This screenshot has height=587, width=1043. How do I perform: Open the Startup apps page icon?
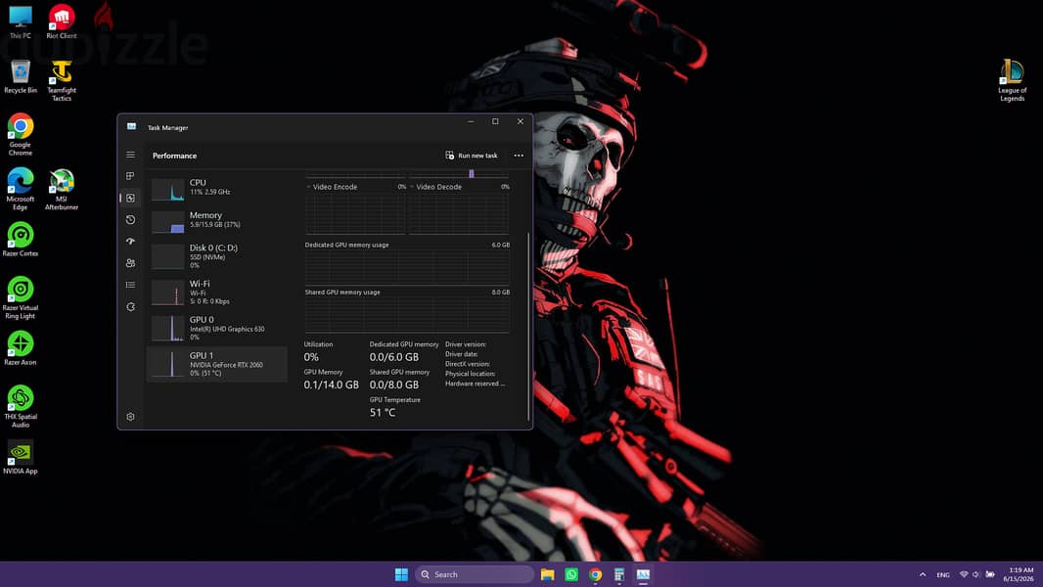click(x=130, y=242)
